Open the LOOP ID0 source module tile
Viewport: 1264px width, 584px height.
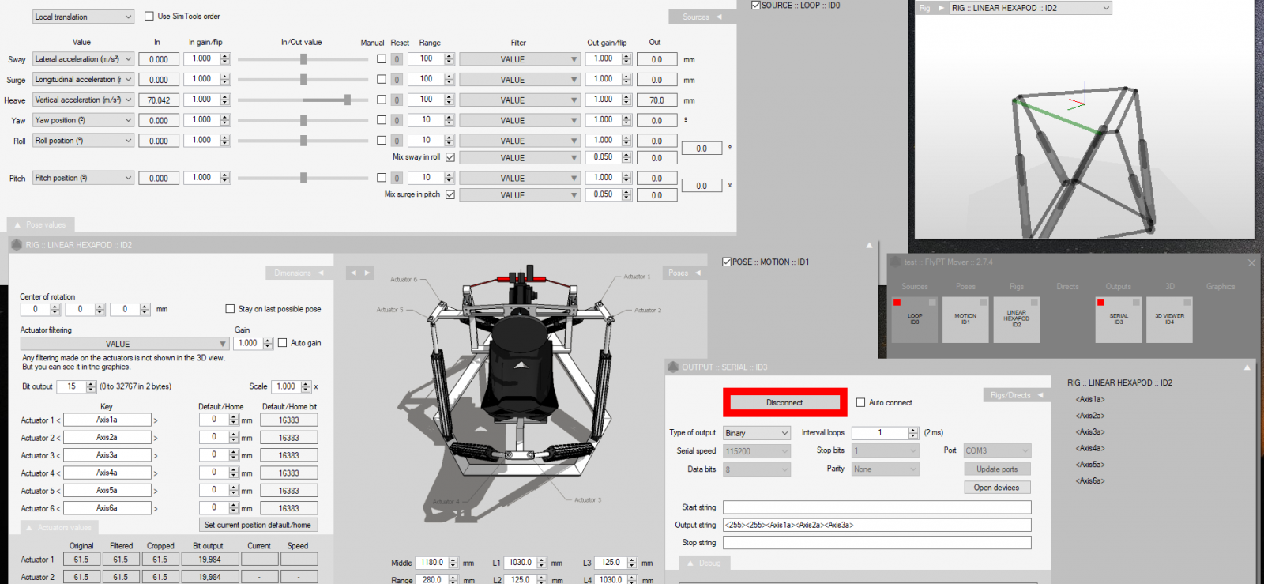[x=914, y=319]
